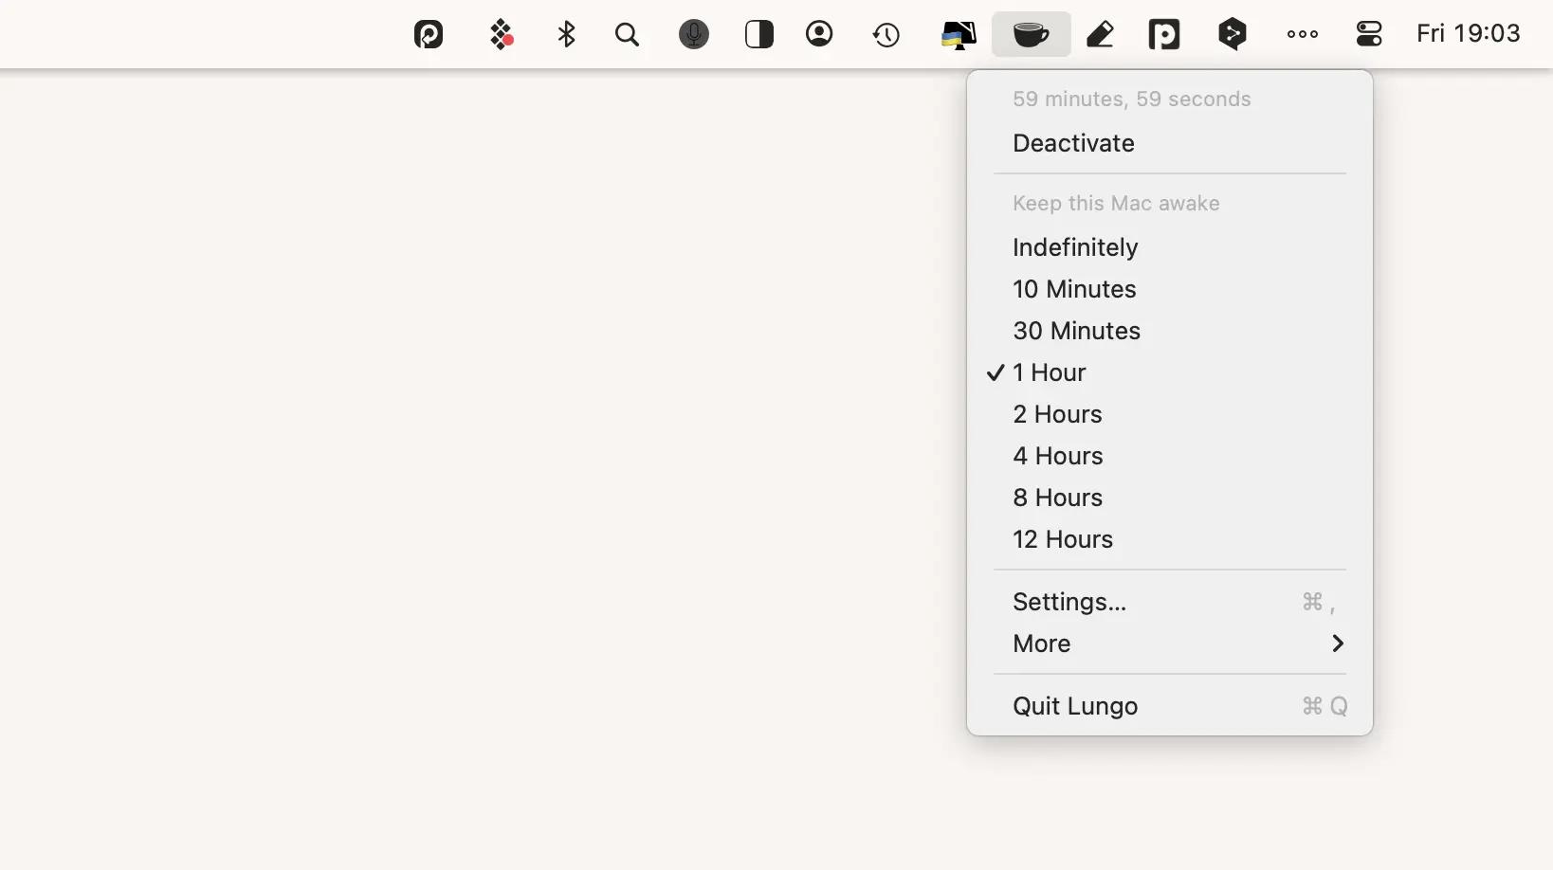Image resolution: width=1553 pixels, height=870 pixels.
Task: Open Spotlight search from the menu bar
Action: (628, 35)
